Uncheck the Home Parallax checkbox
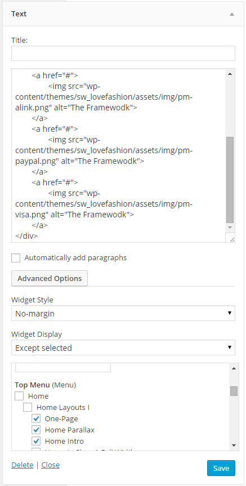Viewport: 246px width, 486px height. click(x=36, y=430)
